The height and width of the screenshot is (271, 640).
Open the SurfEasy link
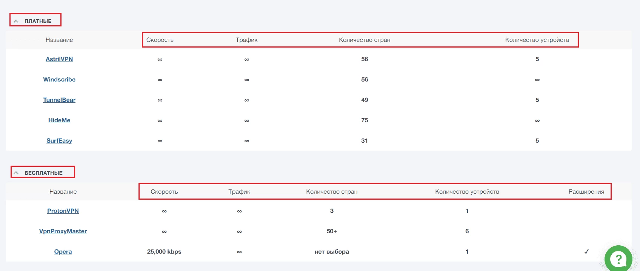(x=59, y=141)
